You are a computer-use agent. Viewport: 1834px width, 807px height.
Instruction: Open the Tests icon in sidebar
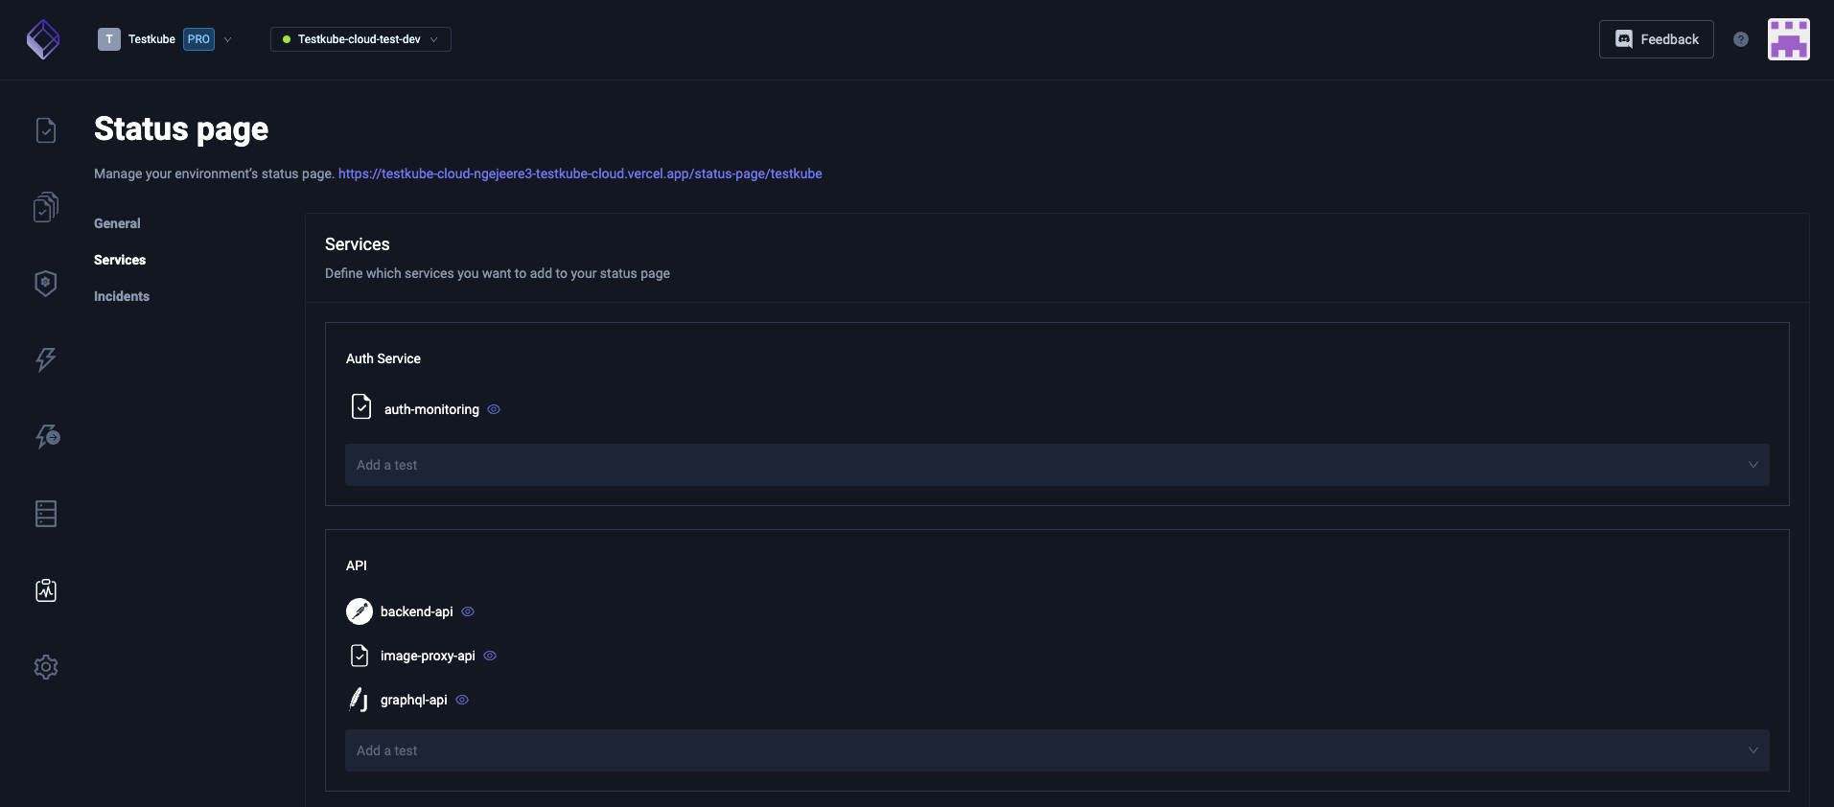pyautogui.click(x=46, y=130)
